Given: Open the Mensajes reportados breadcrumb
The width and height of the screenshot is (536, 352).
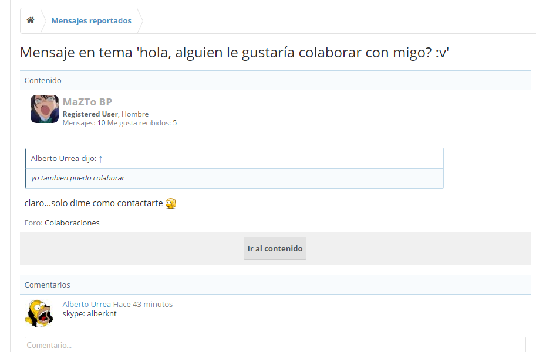Looking at the screenshot, I should [91, 21].
